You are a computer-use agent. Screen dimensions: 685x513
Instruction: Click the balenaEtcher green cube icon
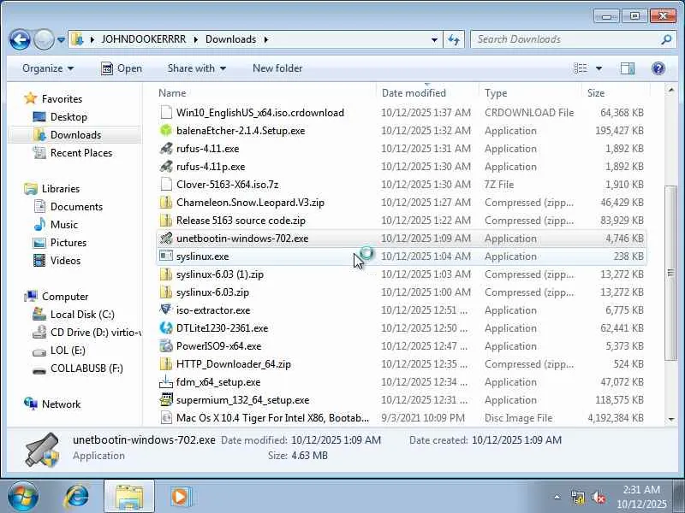pos(166,131)
